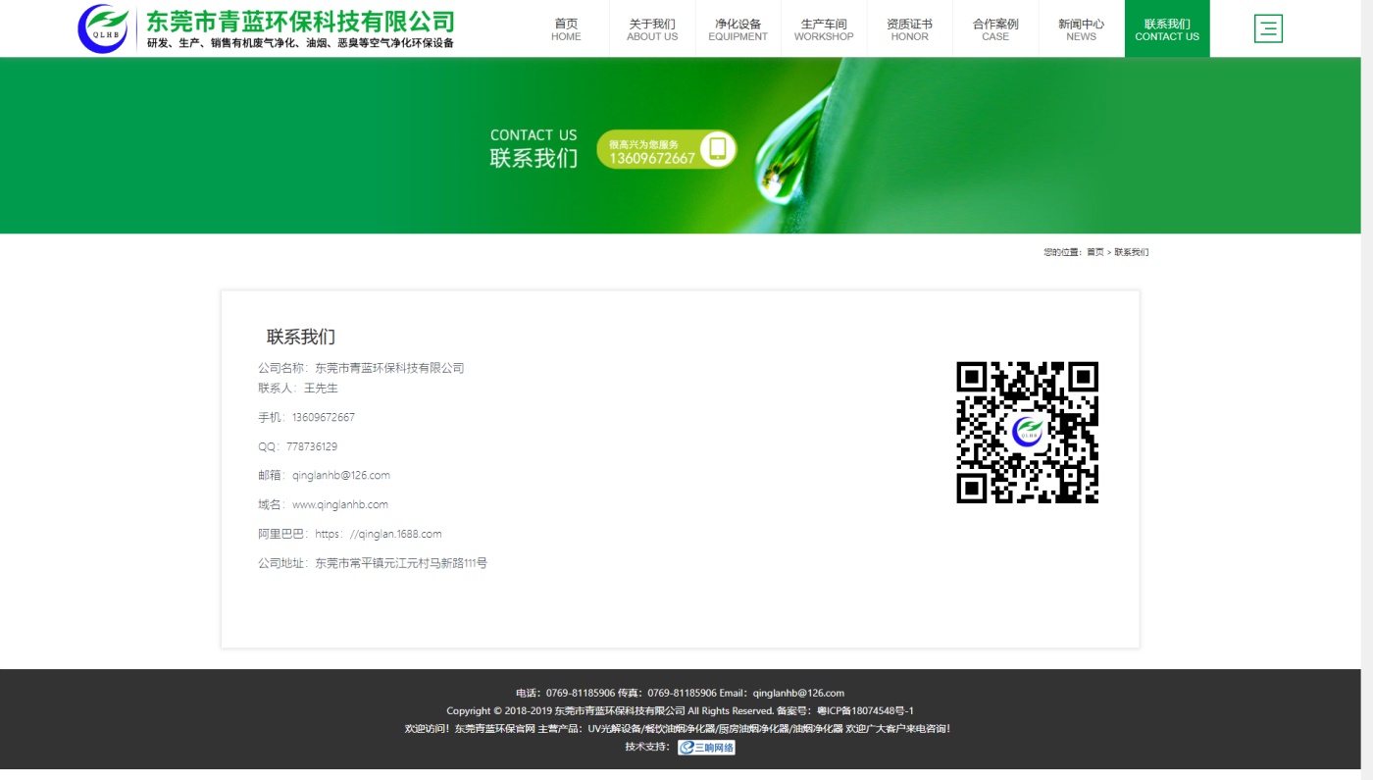Viewport: 1373px width, 780px height.
Task: Click footer link UV光解设备
Action: click(613, 729)
